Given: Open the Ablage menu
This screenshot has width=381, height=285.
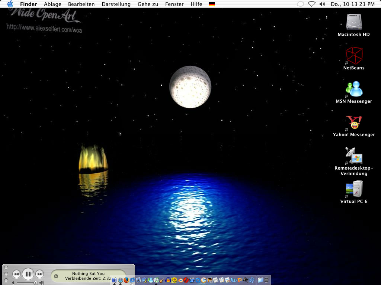Looking at the screenshot, I should 52,4.
